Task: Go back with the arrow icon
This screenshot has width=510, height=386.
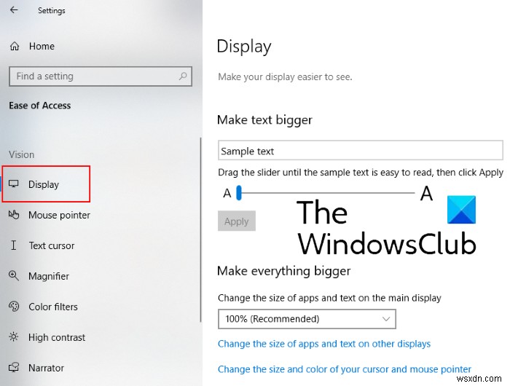Action: [14, 10]
